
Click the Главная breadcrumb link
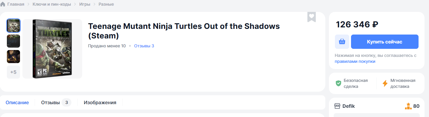coord(16,4)
